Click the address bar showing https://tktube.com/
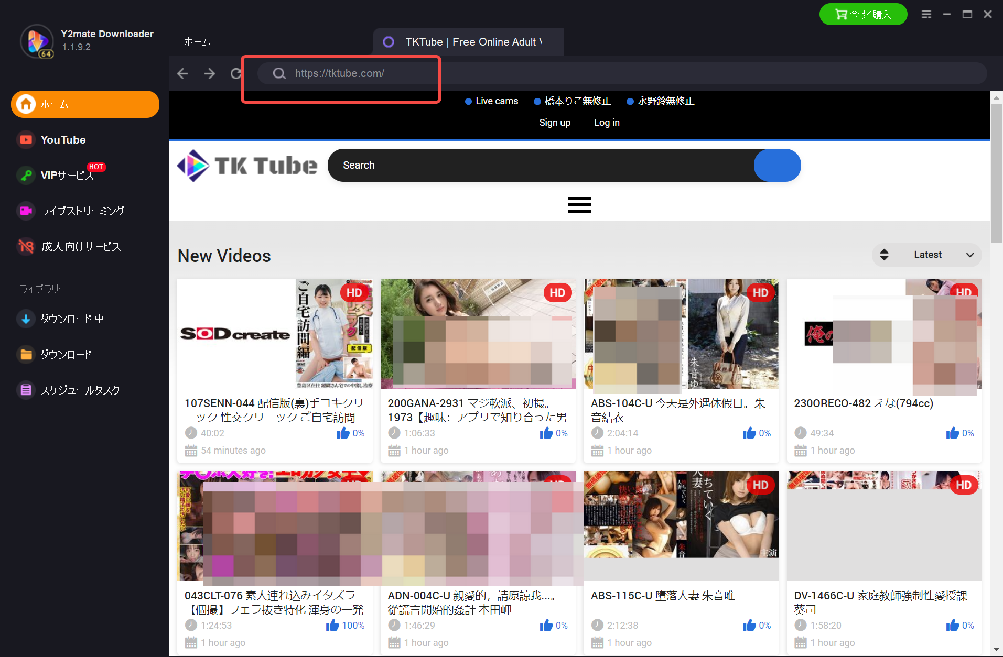 (x=622, y=73)
